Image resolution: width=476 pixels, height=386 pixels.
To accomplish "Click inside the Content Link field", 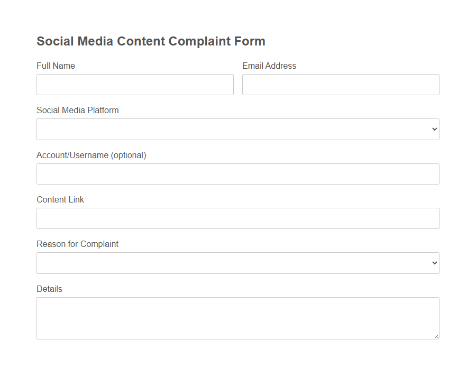I will click(238, 218).
